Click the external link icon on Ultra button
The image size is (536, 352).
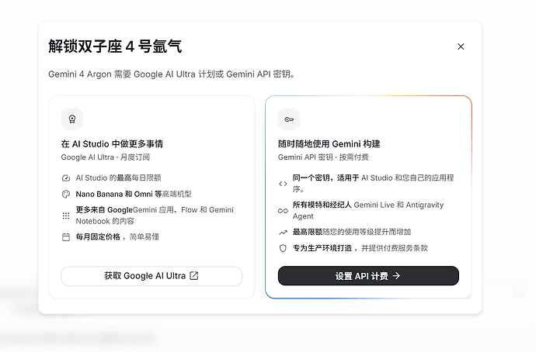pos(194,275)
